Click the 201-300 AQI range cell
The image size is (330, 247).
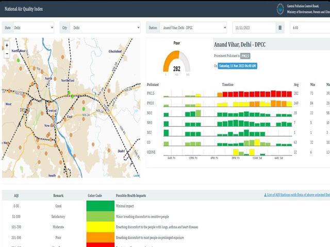click(16, 238)
